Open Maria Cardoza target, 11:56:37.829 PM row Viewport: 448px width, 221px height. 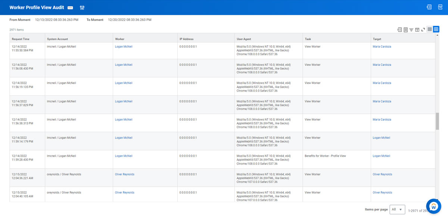pyautogui.click(x=382, y=101)
